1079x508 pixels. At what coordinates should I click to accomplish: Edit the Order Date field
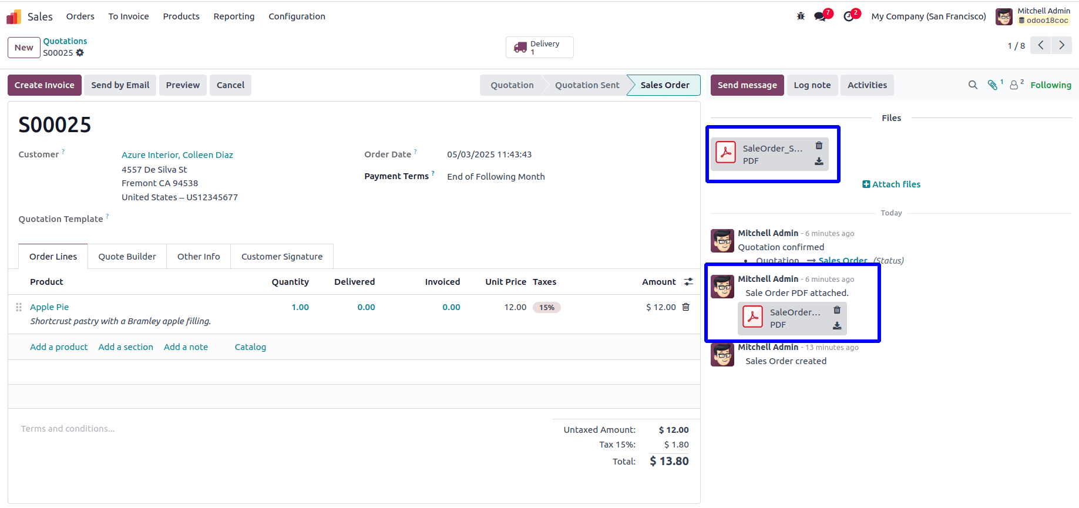[489, 154]
